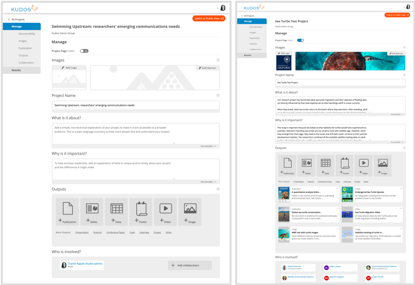Select Results in the left window's sidebar

tap(16, 70)
